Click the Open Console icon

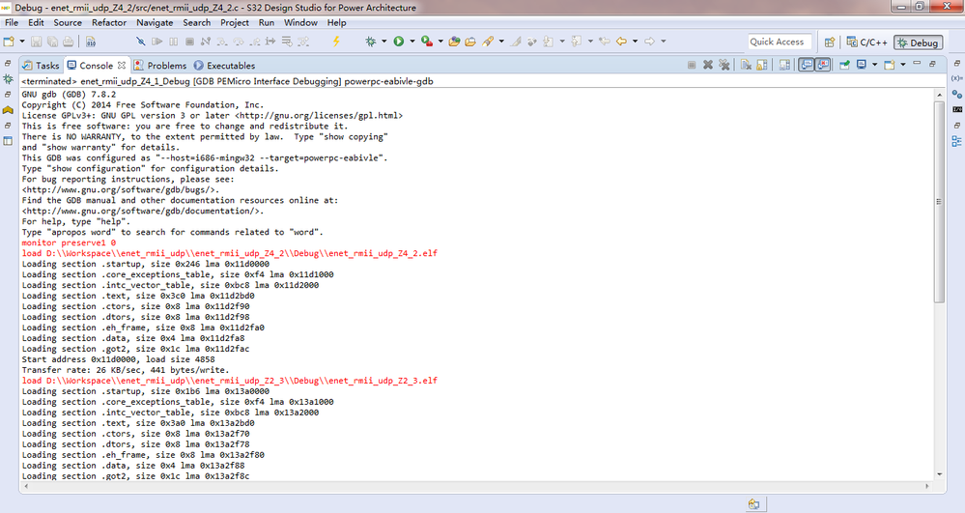click(x=890, y=65)
